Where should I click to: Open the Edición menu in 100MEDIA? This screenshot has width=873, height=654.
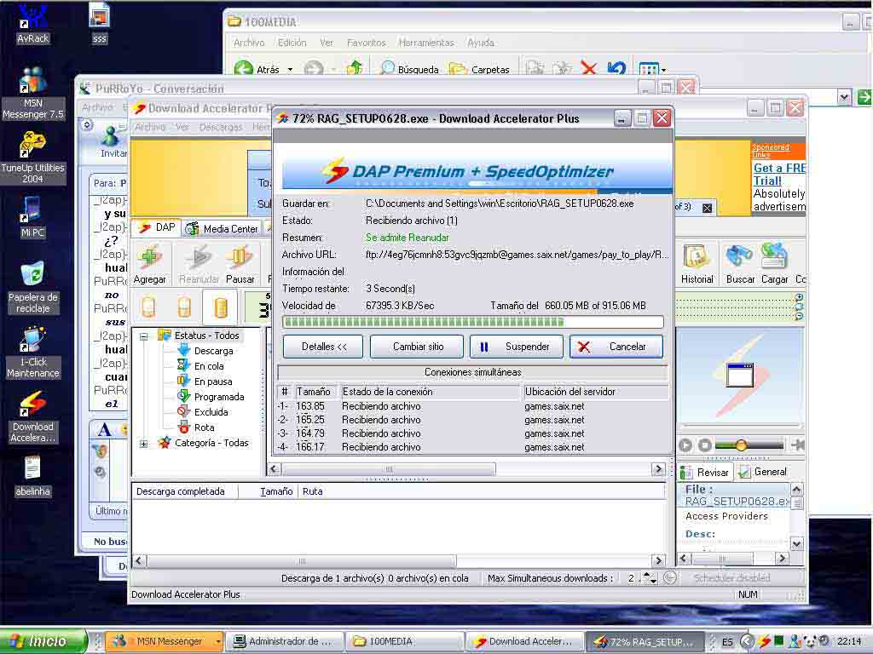292,43
